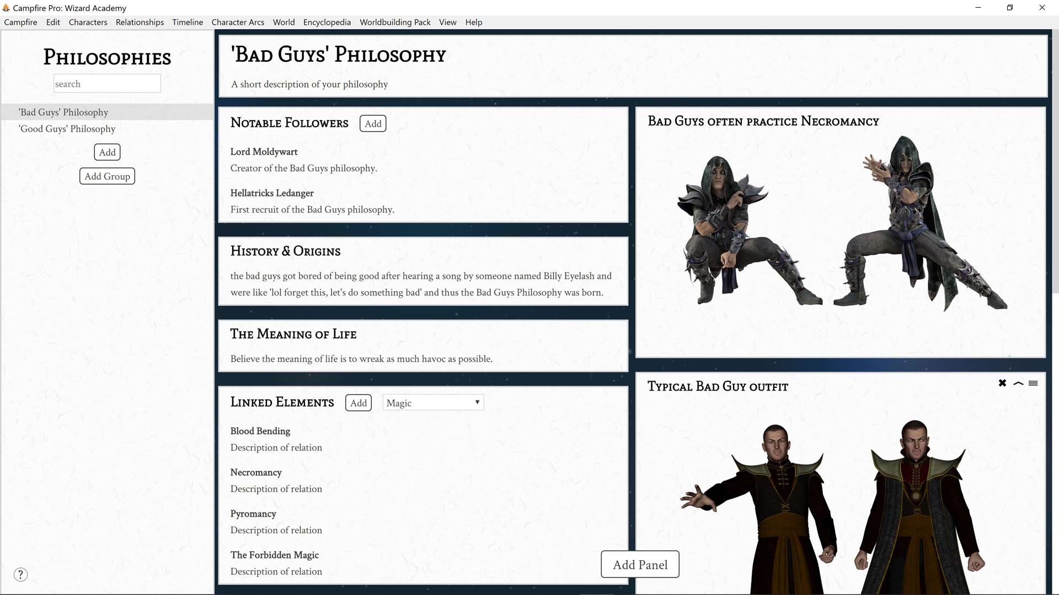Open the View menu
1059x595 pixels.
pyautogui.click(x=447, y=22)
